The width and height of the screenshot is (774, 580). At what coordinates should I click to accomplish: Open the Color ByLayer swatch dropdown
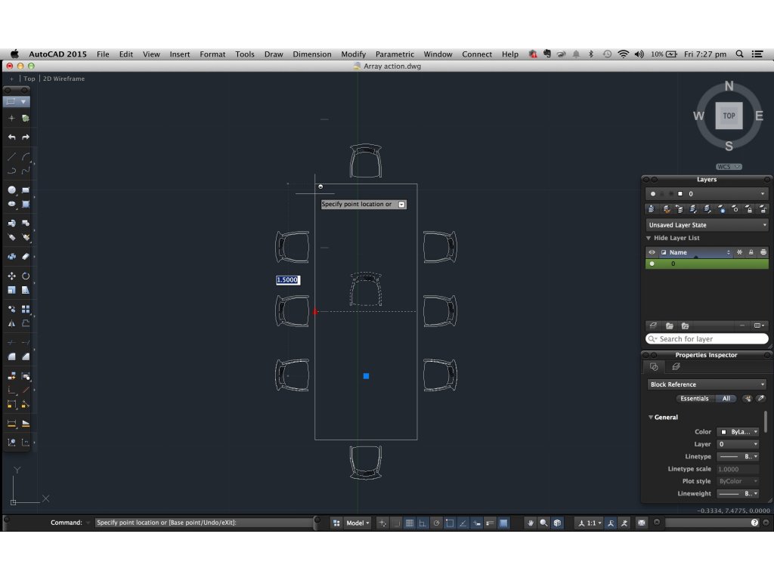click(x=738, y=432)
